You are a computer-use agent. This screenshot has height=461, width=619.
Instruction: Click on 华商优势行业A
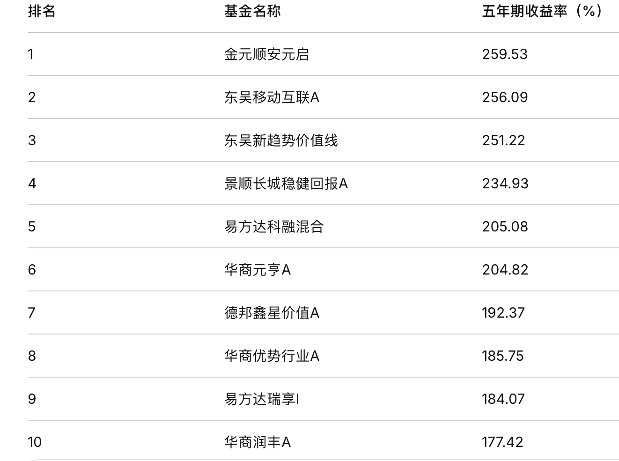pos(272,356)
